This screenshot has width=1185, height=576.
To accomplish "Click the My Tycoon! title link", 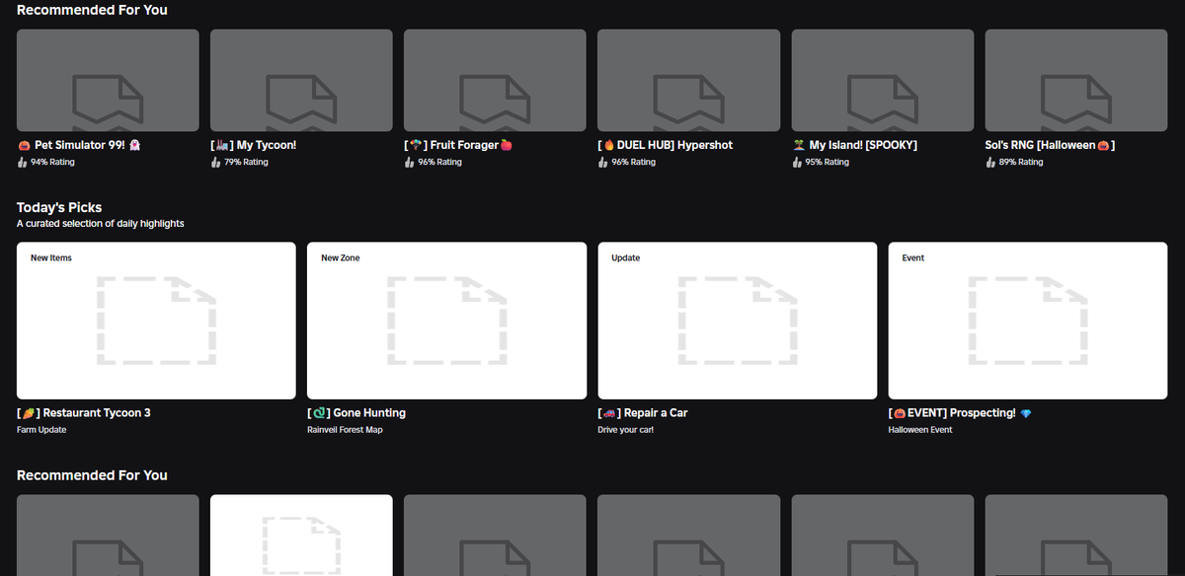I will [254, 145].
